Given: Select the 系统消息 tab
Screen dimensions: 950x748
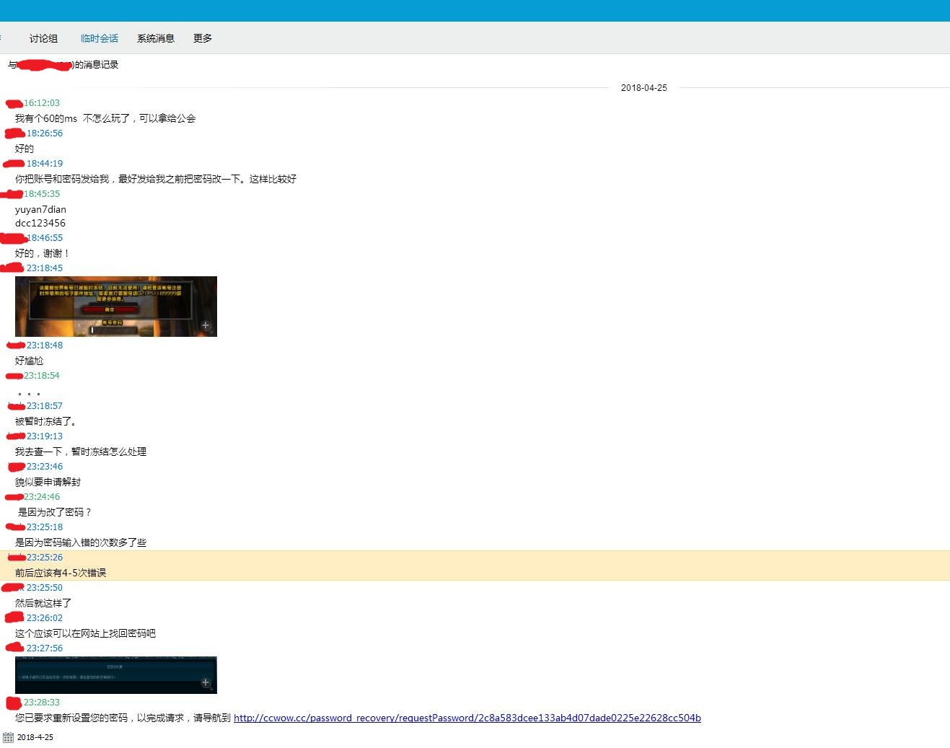Looking at the screenshot, I should [x=155, y=38].
